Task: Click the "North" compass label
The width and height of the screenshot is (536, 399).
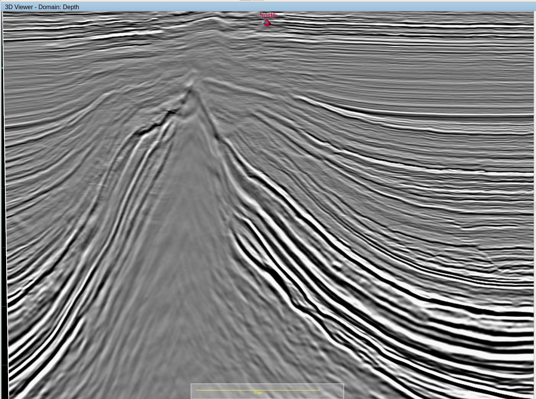Action: [268, 15]
